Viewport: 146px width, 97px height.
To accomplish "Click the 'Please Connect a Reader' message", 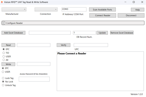I will click(72, 53).
